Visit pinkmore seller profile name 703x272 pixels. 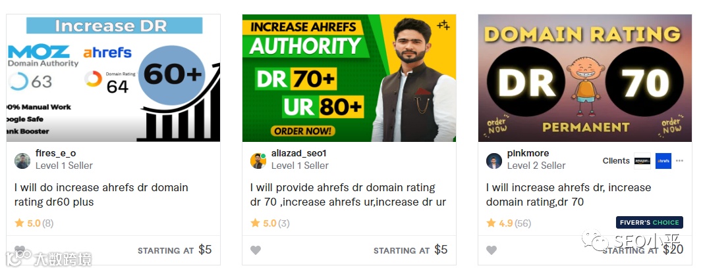[528, 154]
